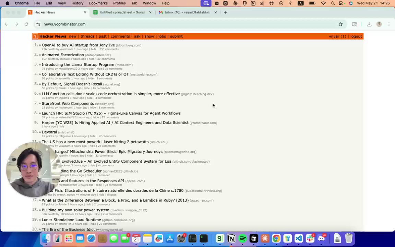The width and height of the screenshot is (395, 247).
Task: Open 'past' in Hacker News nav
Action: 103,36
